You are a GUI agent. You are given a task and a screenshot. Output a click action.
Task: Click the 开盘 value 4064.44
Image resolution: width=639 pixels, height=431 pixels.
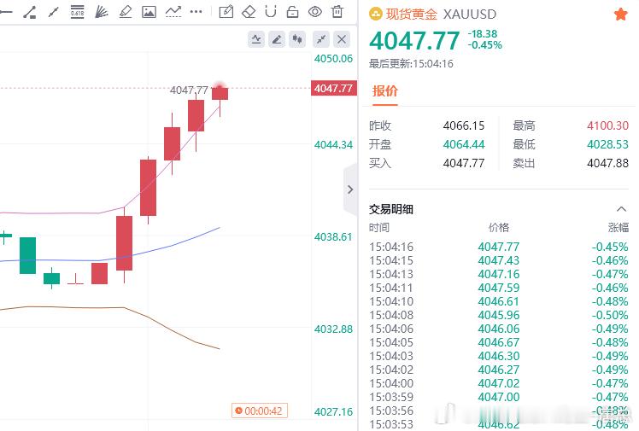[x=464, y=144]
